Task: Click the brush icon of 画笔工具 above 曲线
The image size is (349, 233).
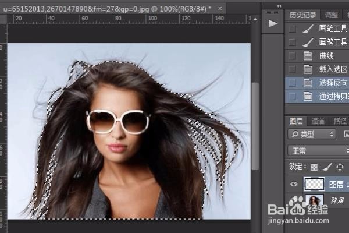Action: pos(308,42)
